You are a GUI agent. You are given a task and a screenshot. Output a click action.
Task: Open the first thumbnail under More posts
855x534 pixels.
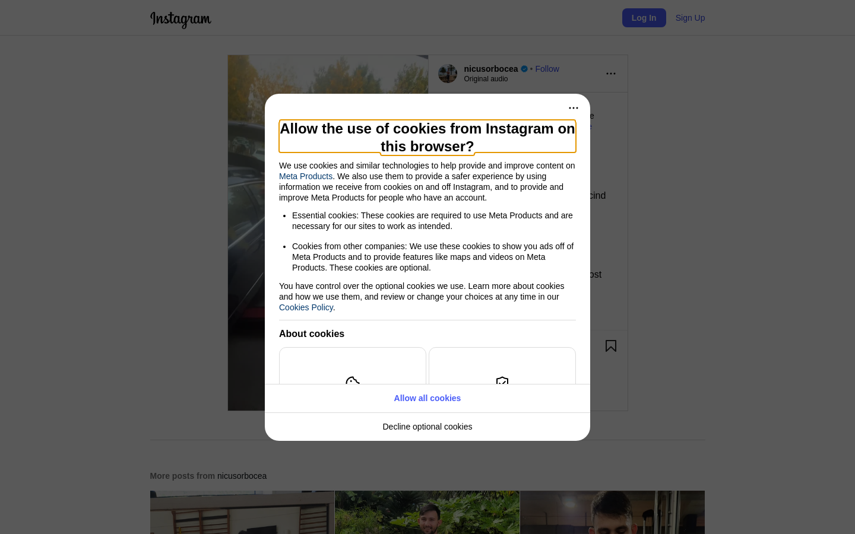242,512
